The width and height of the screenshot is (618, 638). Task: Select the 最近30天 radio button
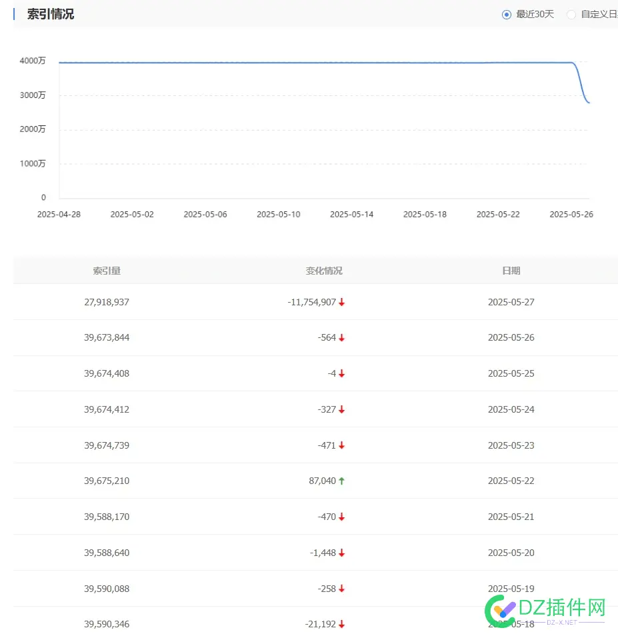pyautogui.click(x=507, y=14)
